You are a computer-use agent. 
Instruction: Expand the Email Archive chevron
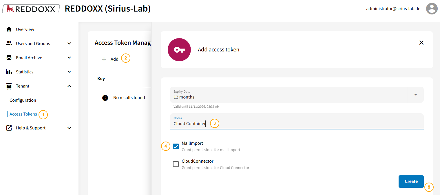point(69,57)
